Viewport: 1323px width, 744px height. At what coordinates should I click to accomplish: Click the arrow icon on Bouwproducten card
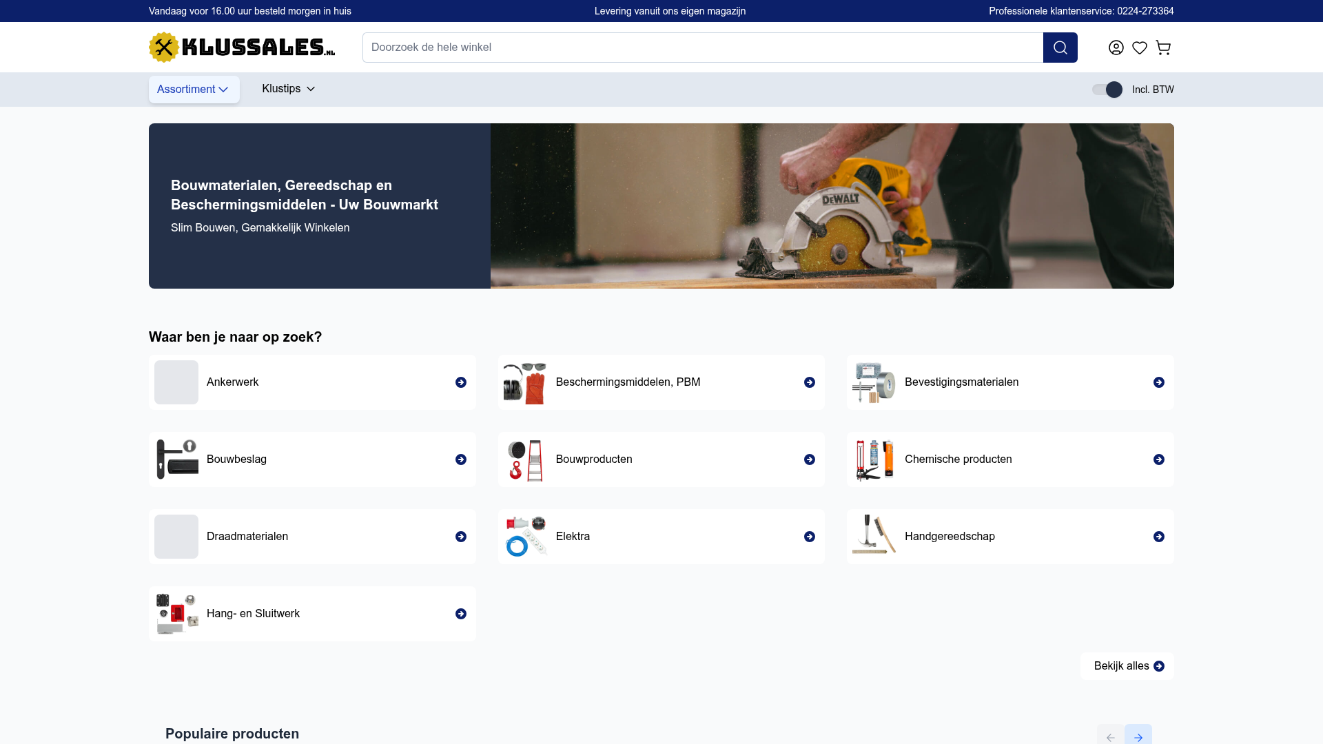tap(810, 459)
